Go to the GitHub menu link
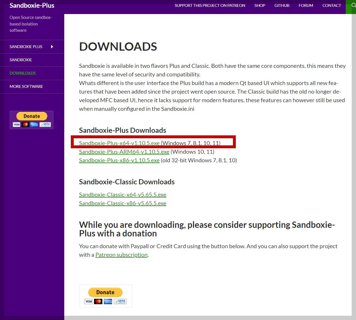Screen dimensions: 356x320 point(282,5)
